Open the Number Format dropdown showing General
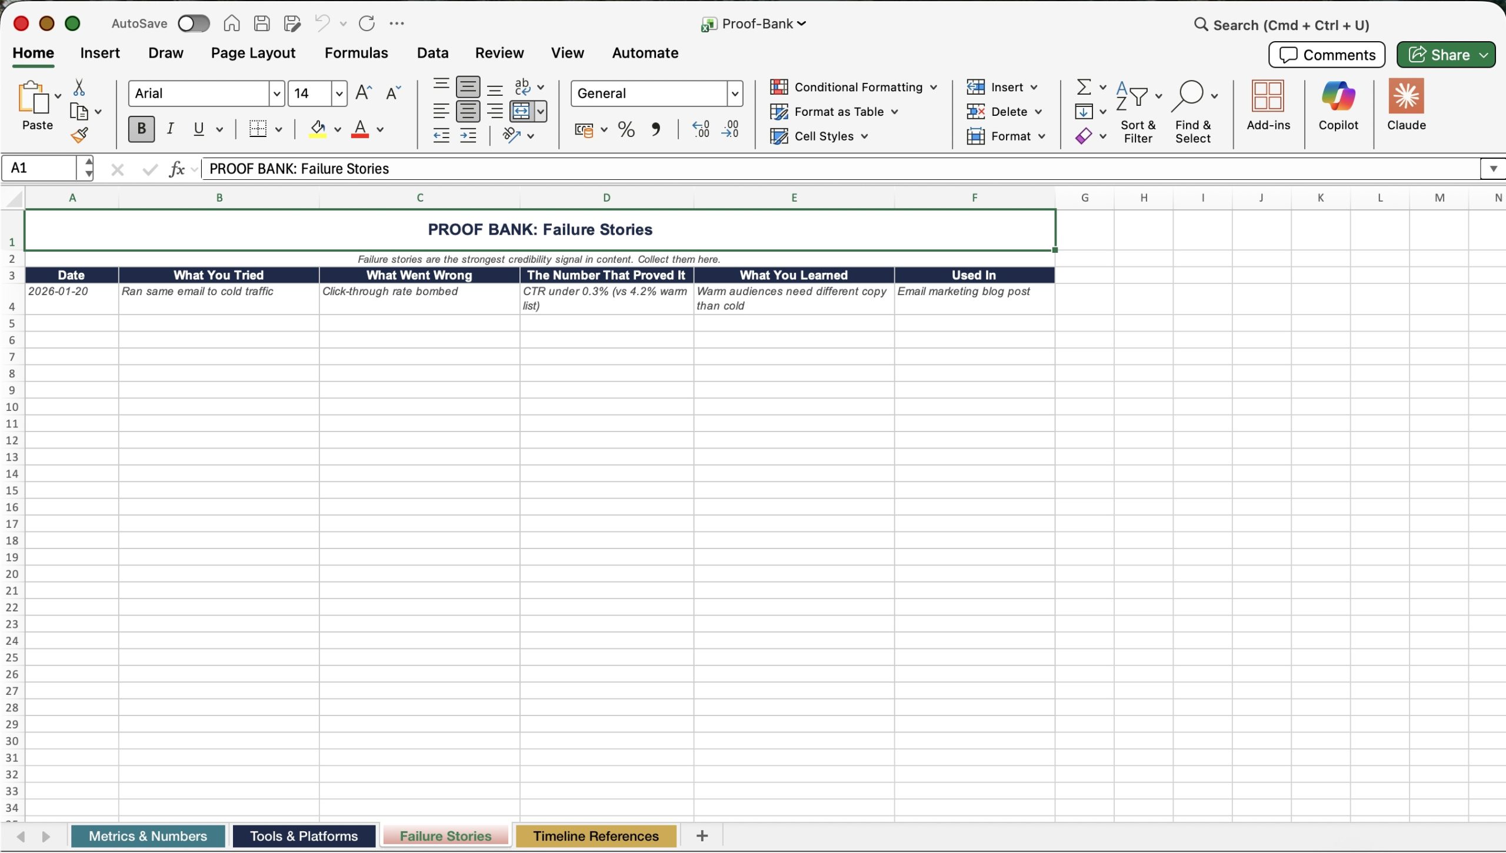Viewport: 1506px width, 853px height. tap(734, 93)
